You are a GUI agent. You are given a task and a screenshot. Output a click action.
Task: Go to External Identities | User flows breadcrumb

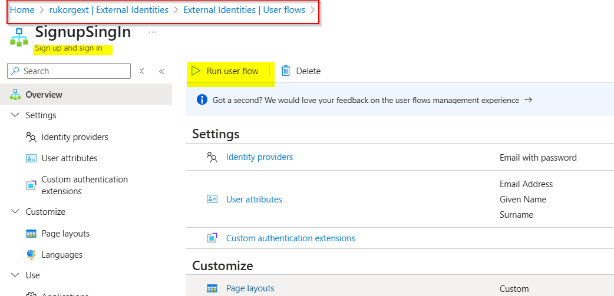(245, 10)
